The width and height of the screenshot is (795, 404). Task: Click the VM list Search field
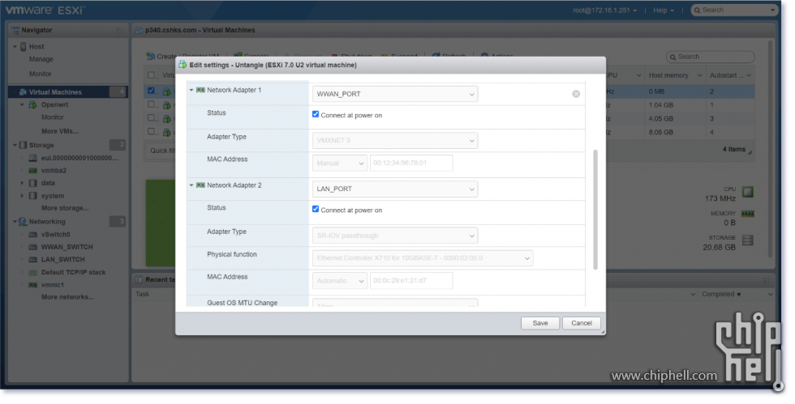point(711,57)
